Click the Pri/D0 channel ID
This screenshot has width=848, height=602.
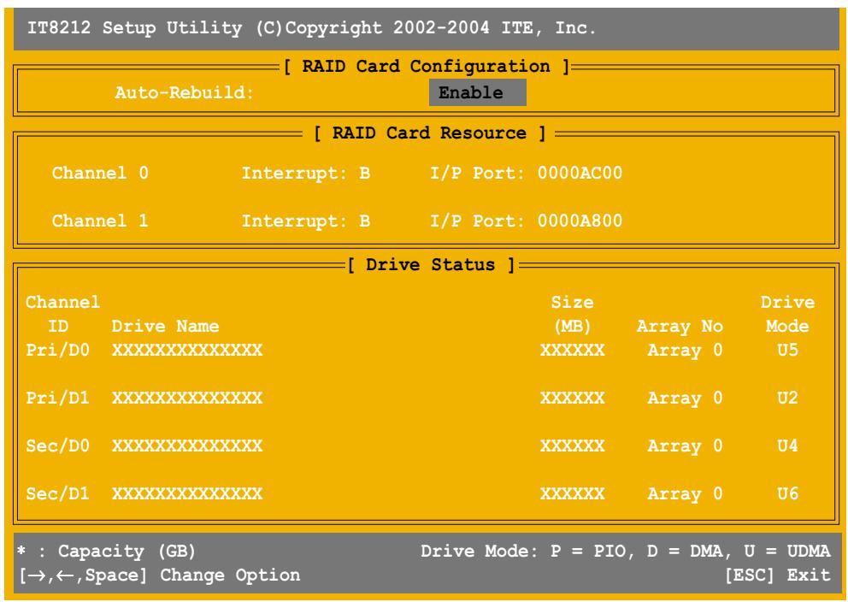[57, 350]
